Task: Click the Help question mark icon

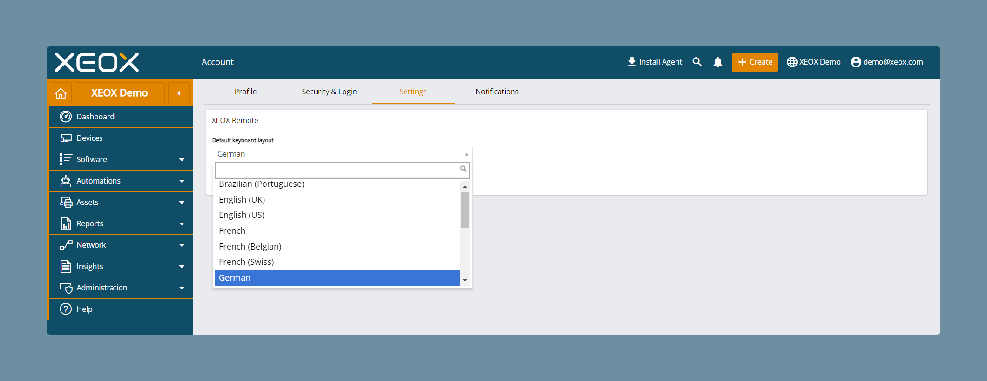Action: tap(66, 309)
